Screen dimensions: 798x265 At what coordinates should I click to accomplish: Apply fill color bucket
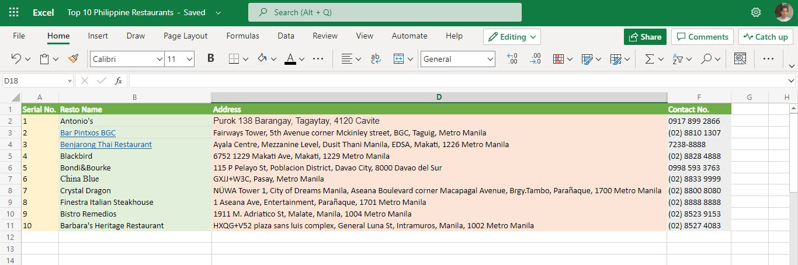coord(262,59)
